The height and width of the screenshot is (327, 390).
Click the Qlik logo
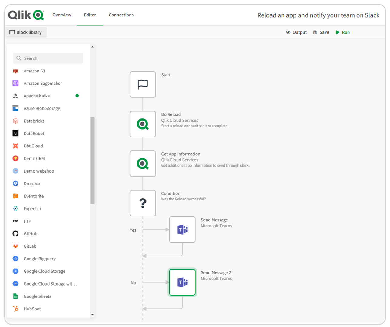26,15
